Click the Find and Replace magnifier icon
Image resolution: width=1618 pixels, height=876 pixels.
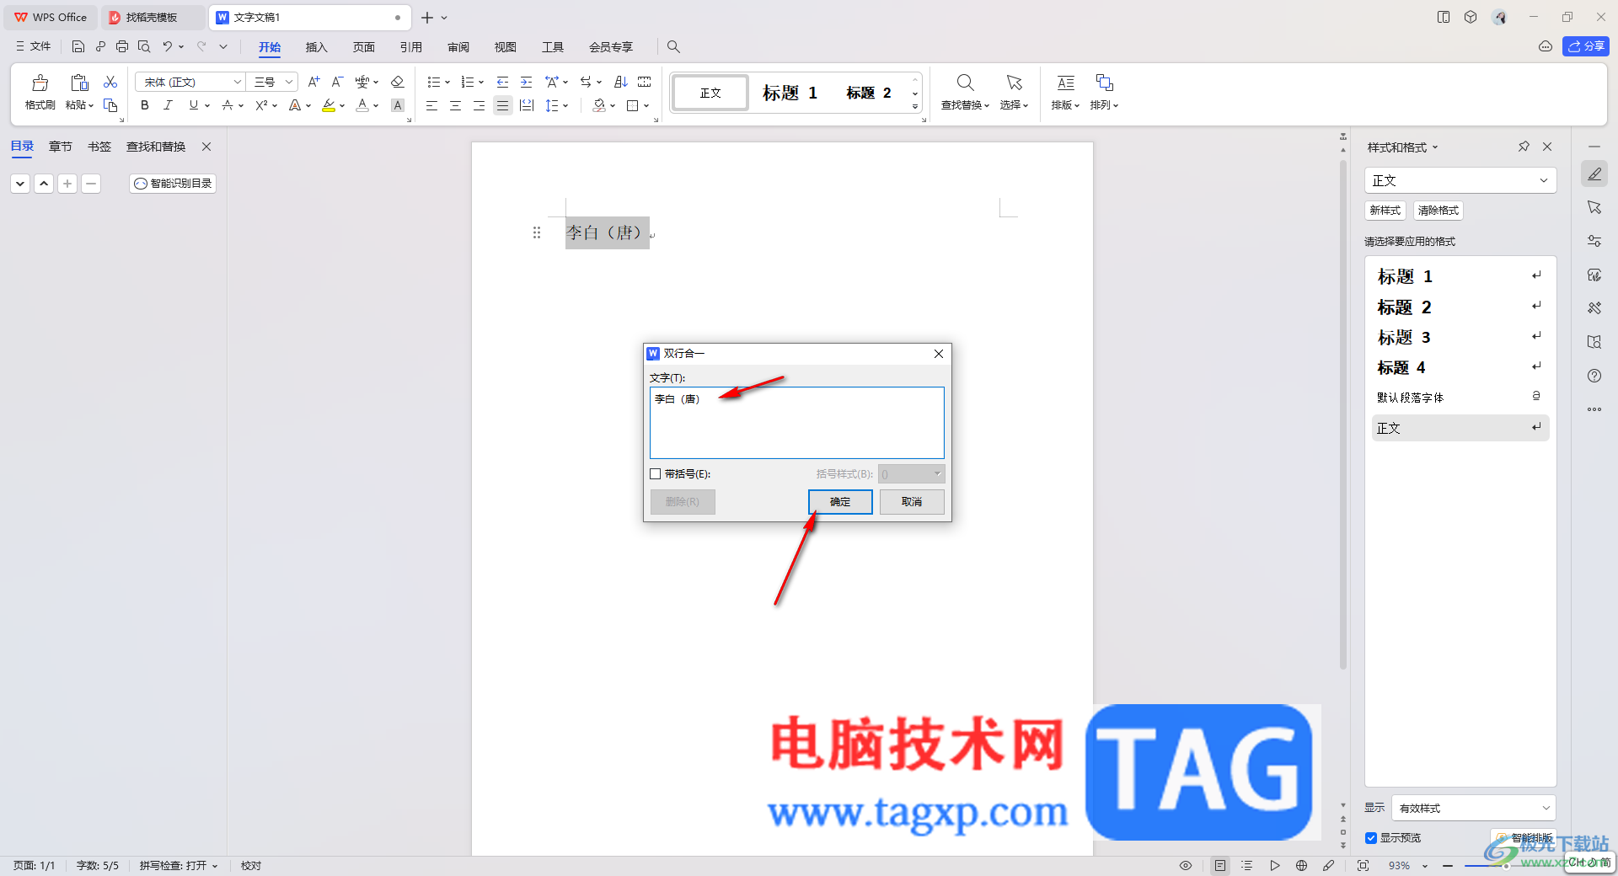coord(966,83)
